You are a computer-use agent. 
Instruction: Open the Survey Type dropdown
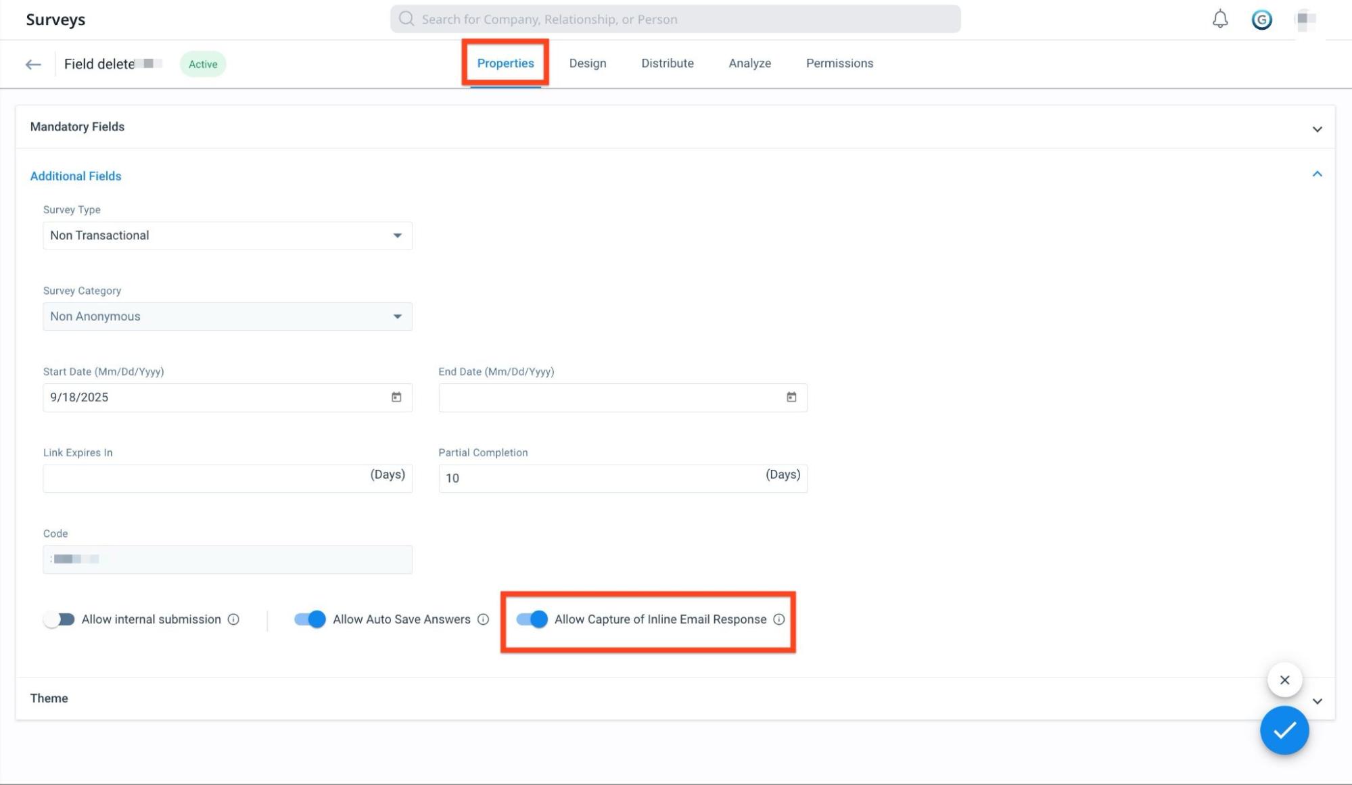pyautogui.click(x=227, y=235)
